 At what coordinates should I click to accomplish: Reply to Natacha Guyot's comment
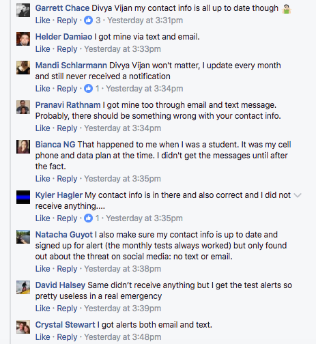67,269
